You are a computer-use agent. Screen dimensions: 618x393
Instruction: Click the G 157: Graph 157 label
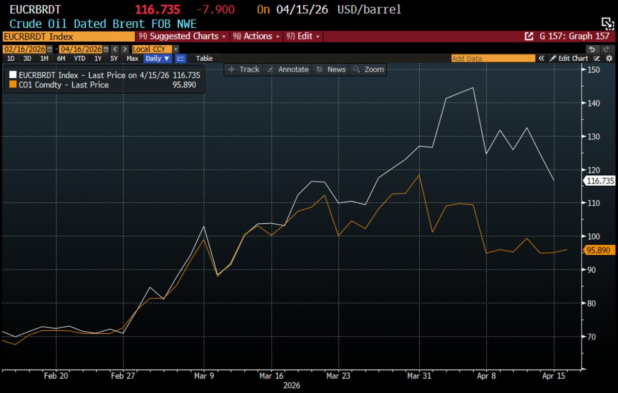[x=574, y=37]
